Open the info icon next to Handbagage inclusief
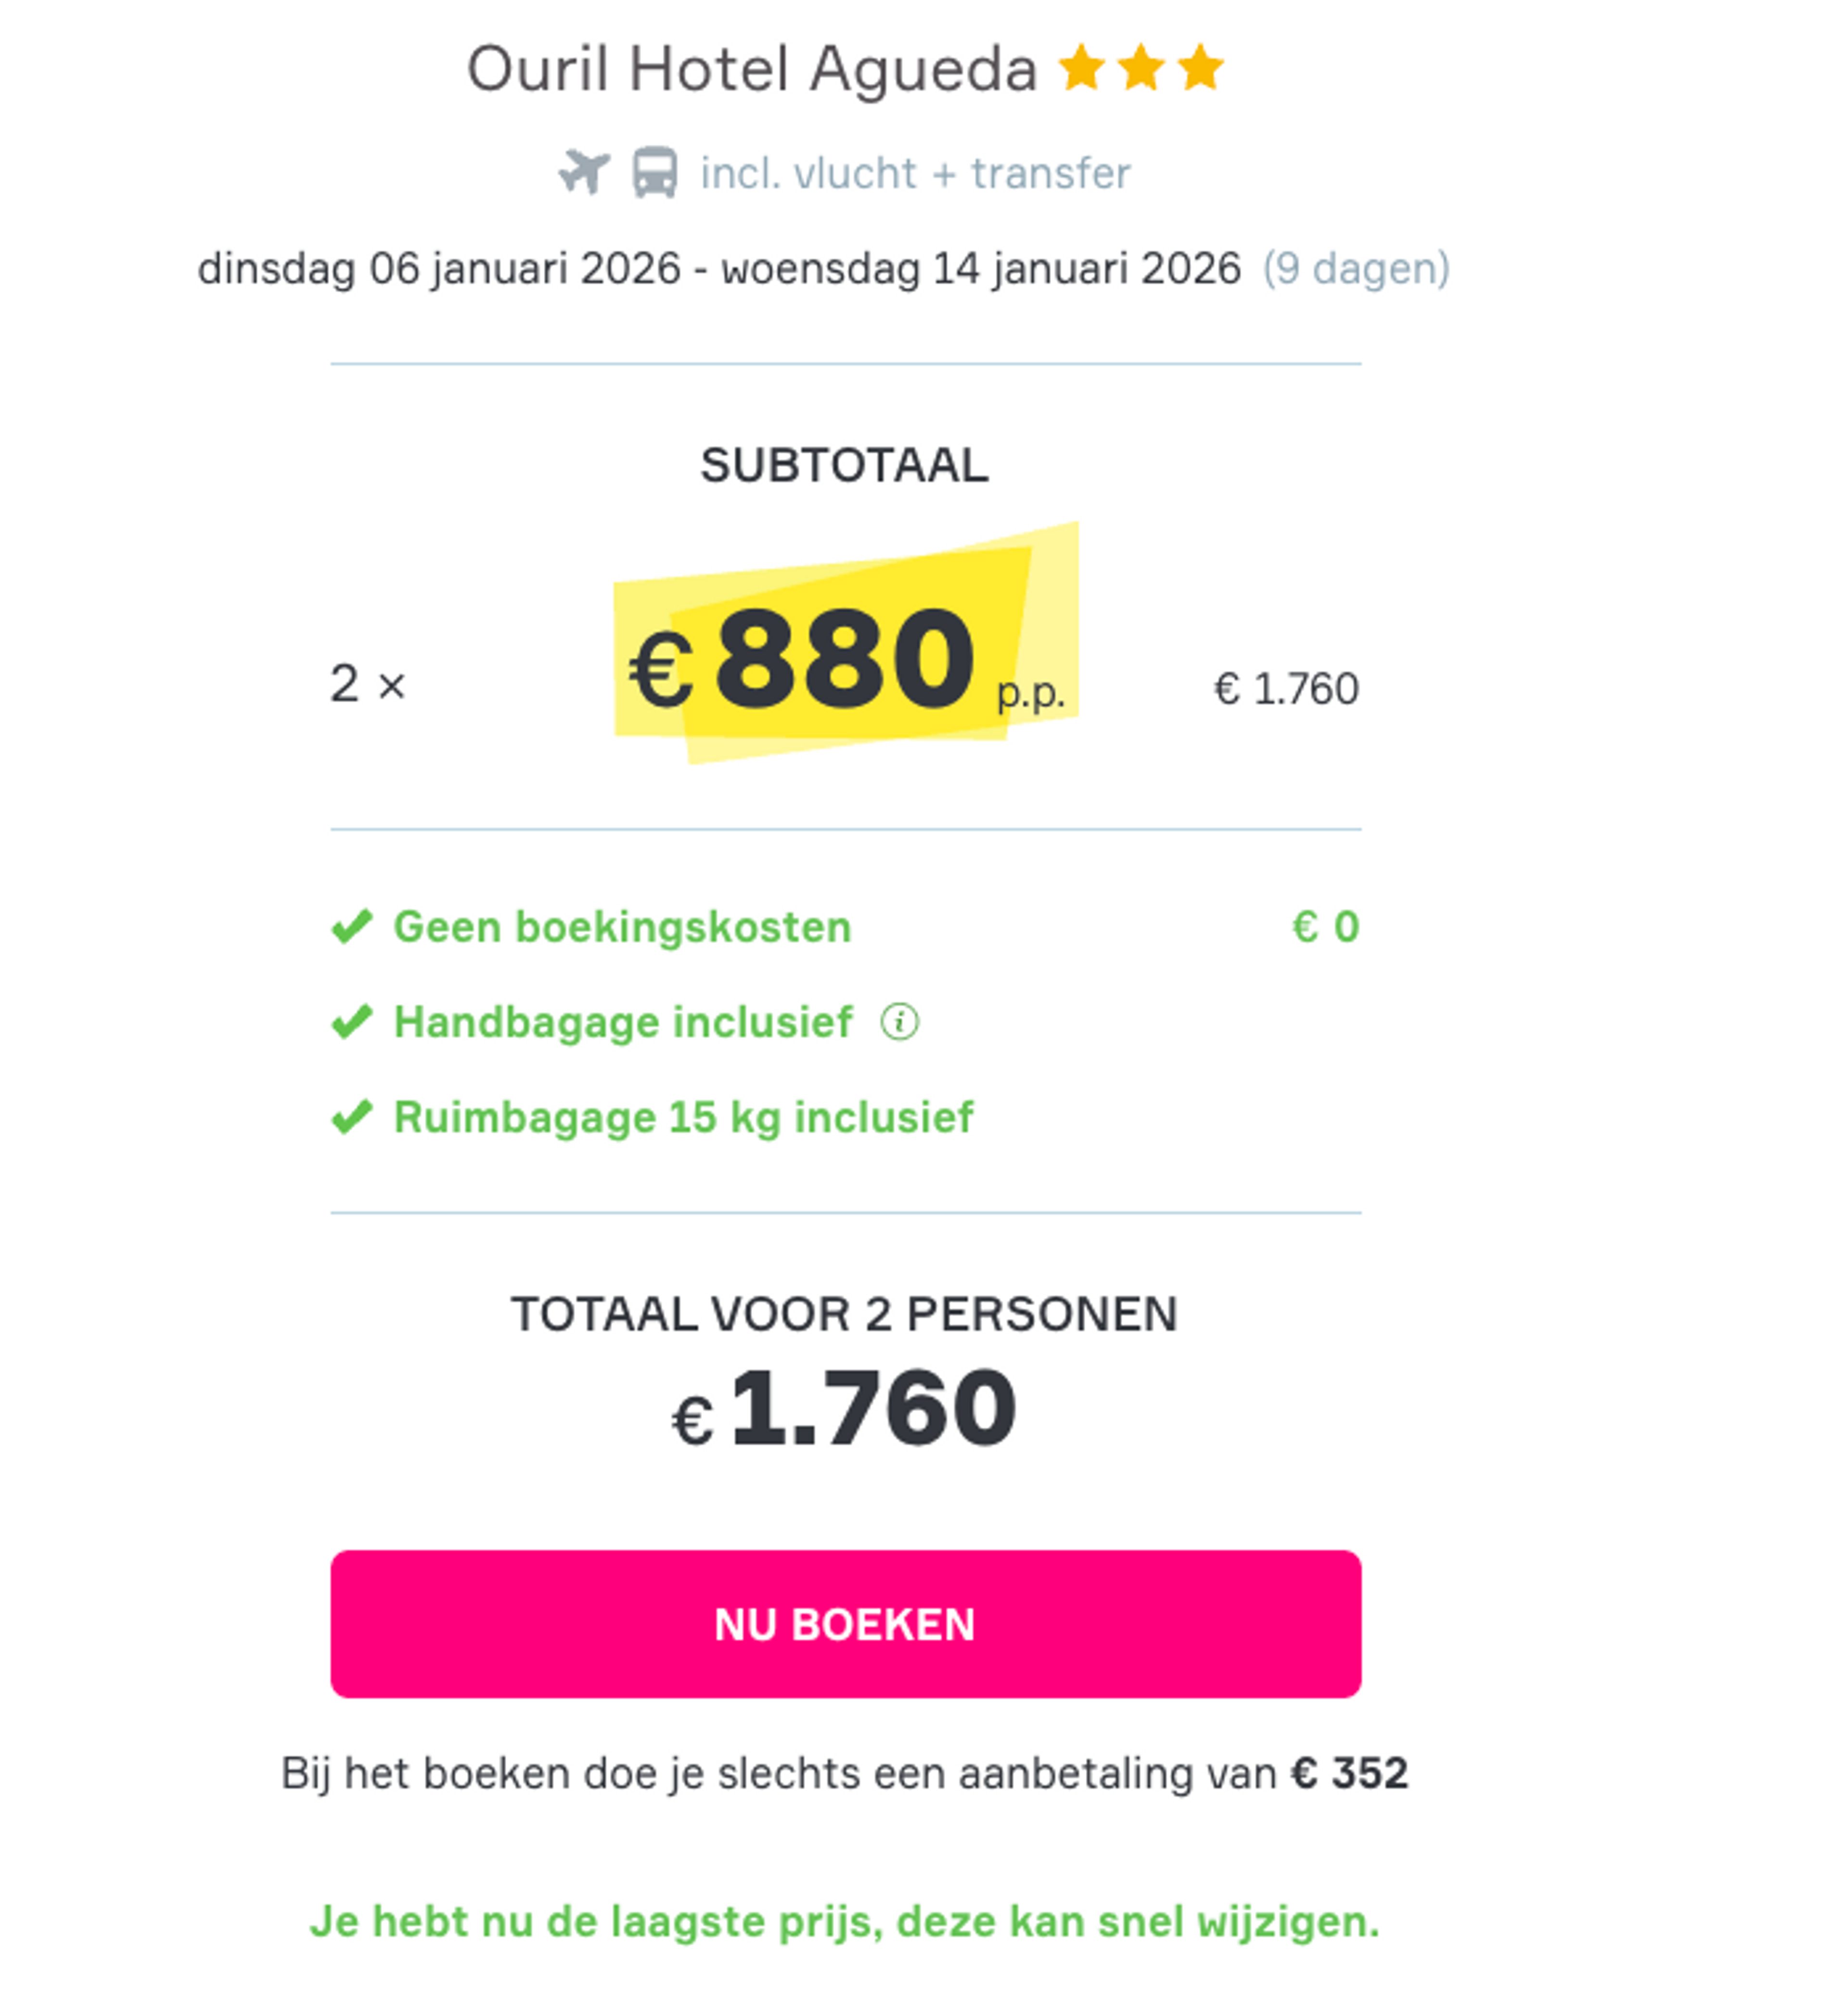The width and height of the screenshot is (1848, 2013). pyautogui.click(x=900, y=1022)
